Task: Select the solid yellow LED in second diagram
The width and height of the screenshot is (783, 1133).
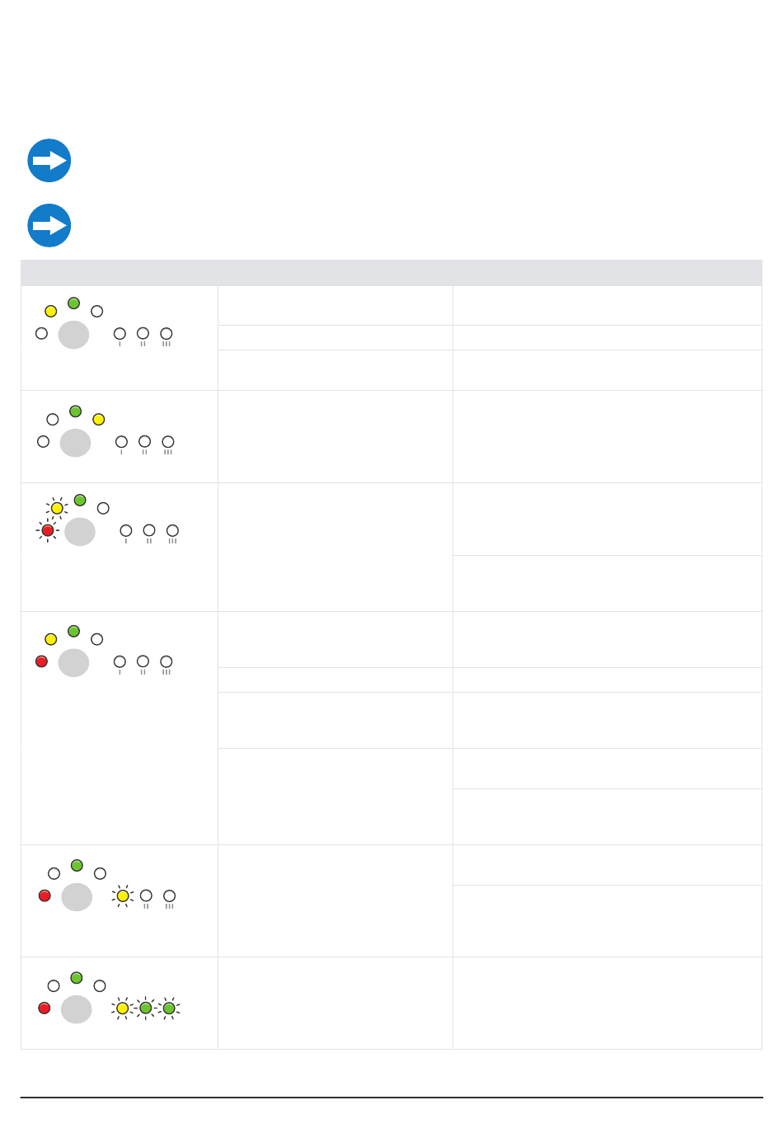Action: pyautogui.click(x=99, y=420)
